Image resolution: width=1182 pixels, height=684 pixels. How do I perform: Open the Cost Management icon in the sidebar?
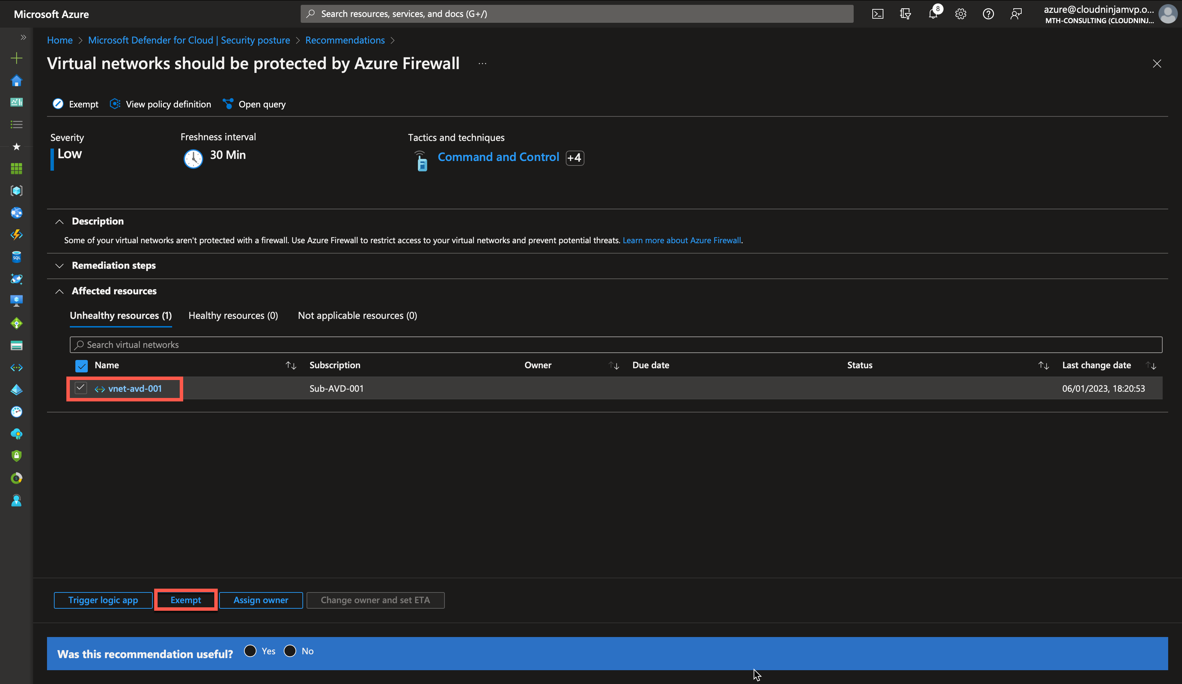tap(17, 478)
